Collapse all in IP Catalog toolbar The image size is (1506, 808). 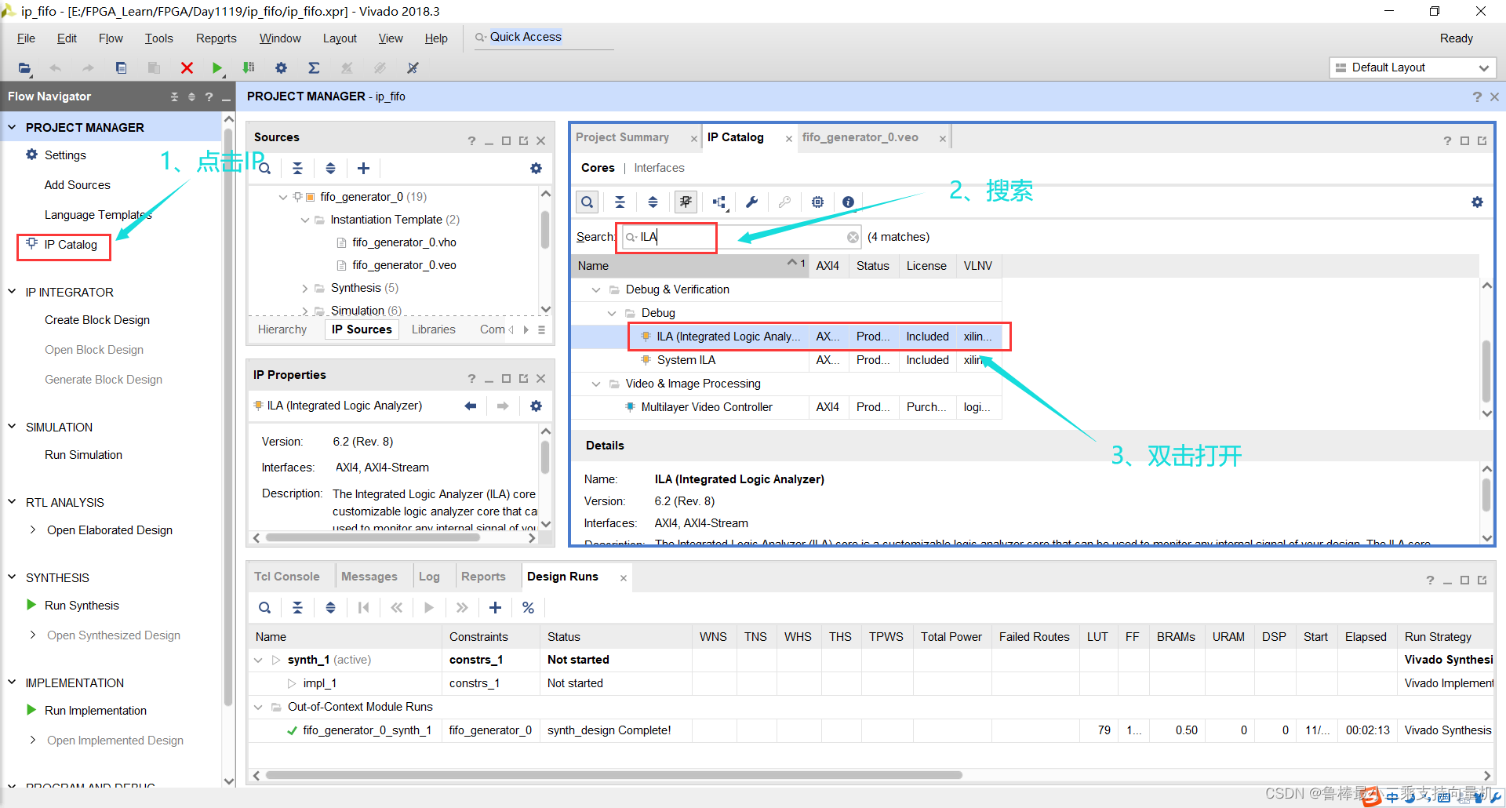[620, 202]
